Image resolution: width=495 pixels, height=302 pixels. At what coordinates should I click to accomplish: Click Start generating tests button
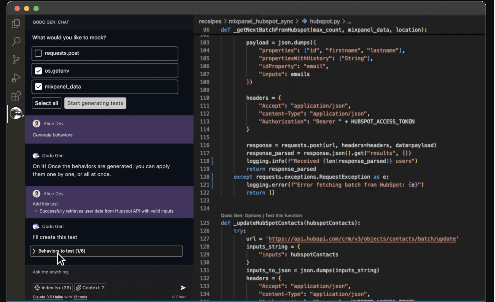[95, 103]
